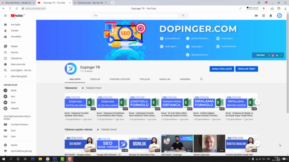The width and height of the screenshot is (289, 162).
Task: Open the SIRALAMA FORMÜLÜ video thumbnail
Action: (209, 102)
